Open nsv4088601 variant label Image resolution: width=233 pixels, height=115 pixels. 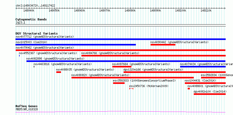pyautogui.click(x=210, y=86)
